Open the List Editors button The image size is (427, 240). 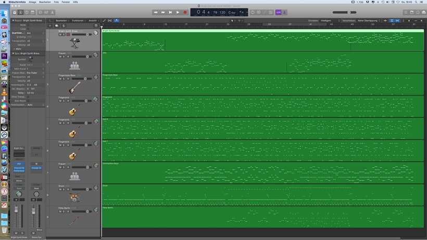pyautogui.click(x=406, y=12)
